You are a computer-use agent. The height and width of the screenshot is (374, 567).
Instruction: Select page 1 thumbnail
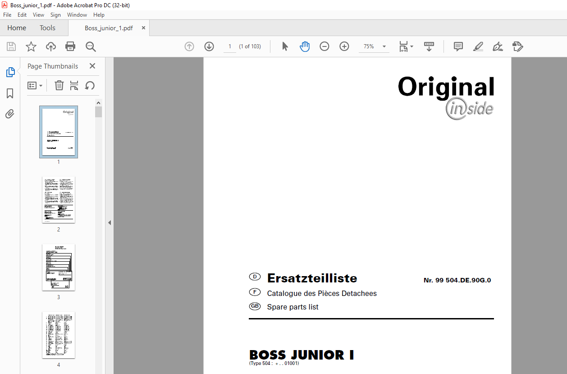[x=59, y=132]
